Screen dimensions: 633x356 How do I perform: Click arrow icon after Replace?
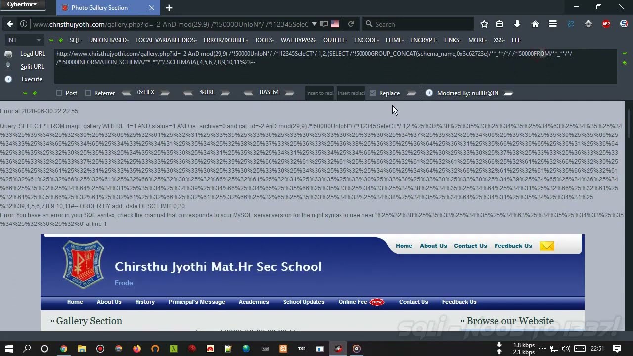pyautogui.click(x=411, y=93)
